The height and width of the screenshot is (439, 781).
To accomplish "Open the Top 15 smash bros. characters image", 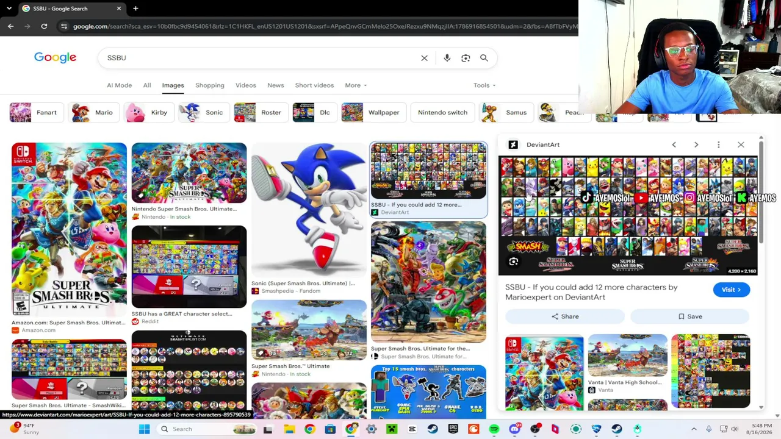I will pos(428,391).
